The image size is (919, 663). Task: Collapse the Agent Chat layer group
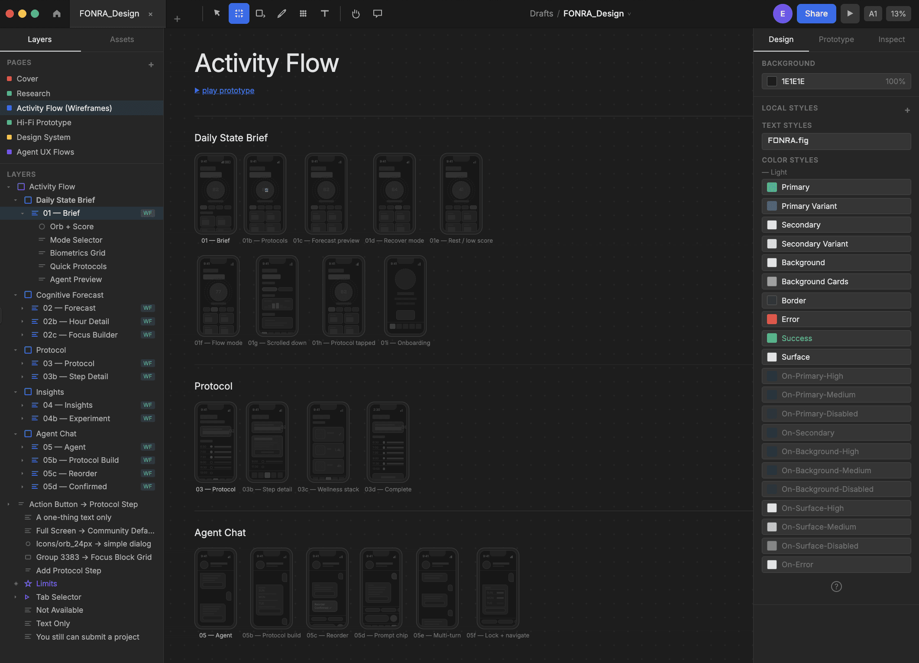[16, 434]
